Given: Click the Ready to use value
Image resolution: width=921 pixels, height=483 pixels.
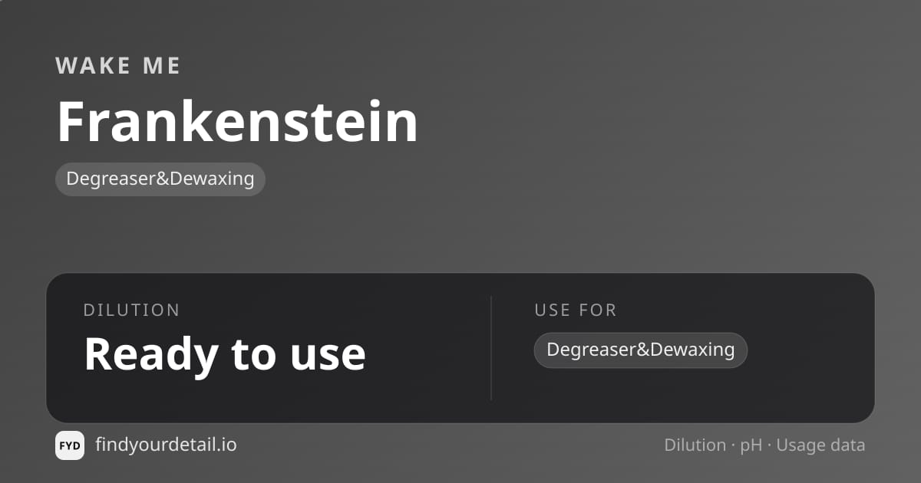Looking at the screenshot, I should 225,354.
